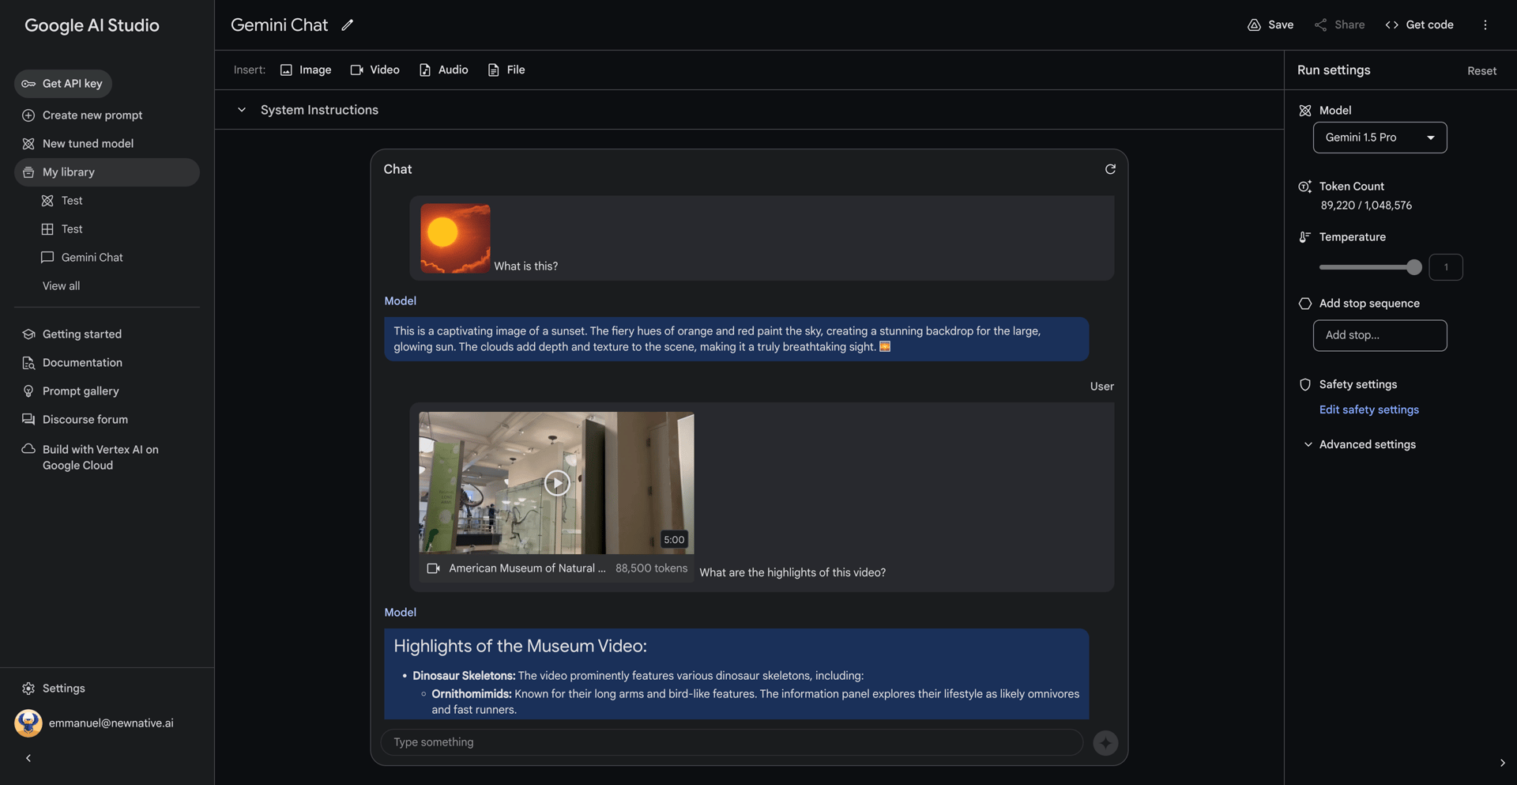
Task: Click the temperature value box
Action: [x=1446, y=267]
